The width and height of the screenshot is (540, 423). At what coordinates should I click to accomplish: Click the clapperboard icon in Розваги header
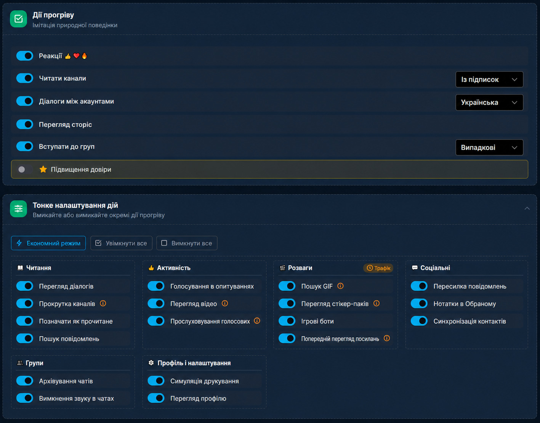click(x=282, y=268)
